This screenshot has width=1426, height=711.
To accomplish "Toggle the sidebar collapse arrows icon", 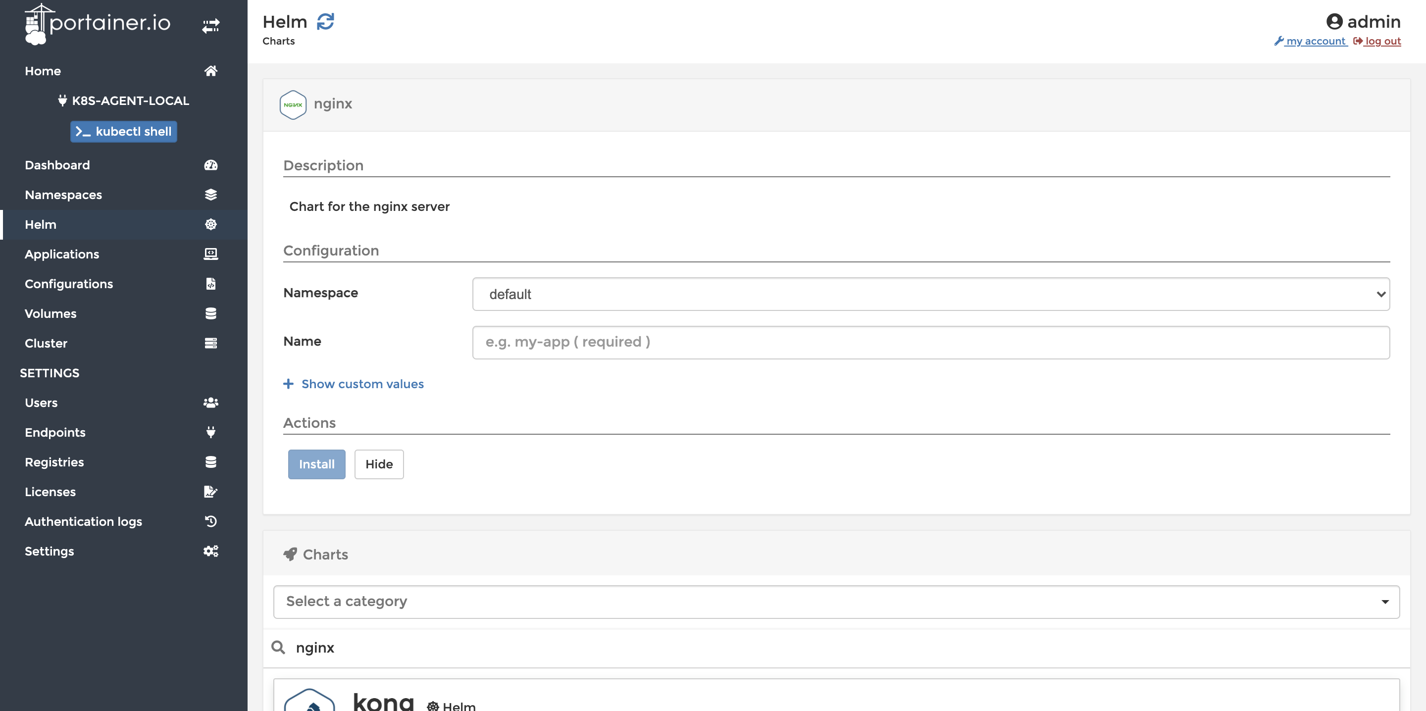I will [x=211, y=25].
